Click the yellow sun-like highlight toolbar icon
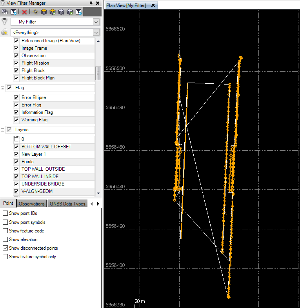The image size is (300, 308). (x=35, y=12)
